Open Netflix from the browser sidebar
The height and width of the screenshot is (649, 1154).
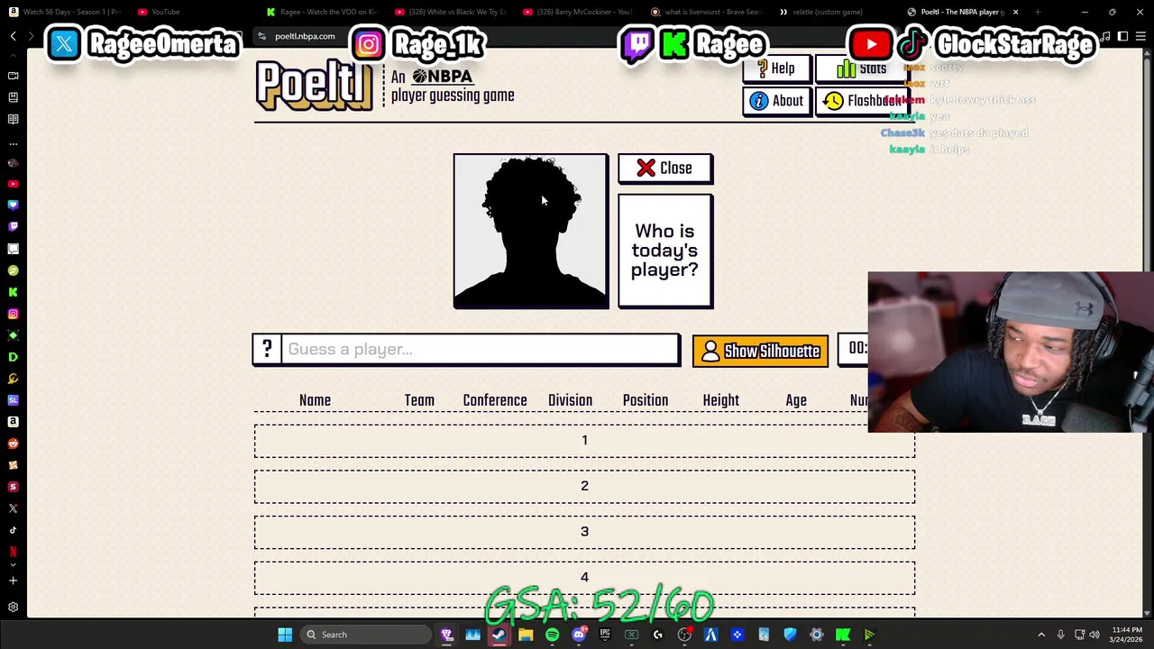click(x=13, y=552)
